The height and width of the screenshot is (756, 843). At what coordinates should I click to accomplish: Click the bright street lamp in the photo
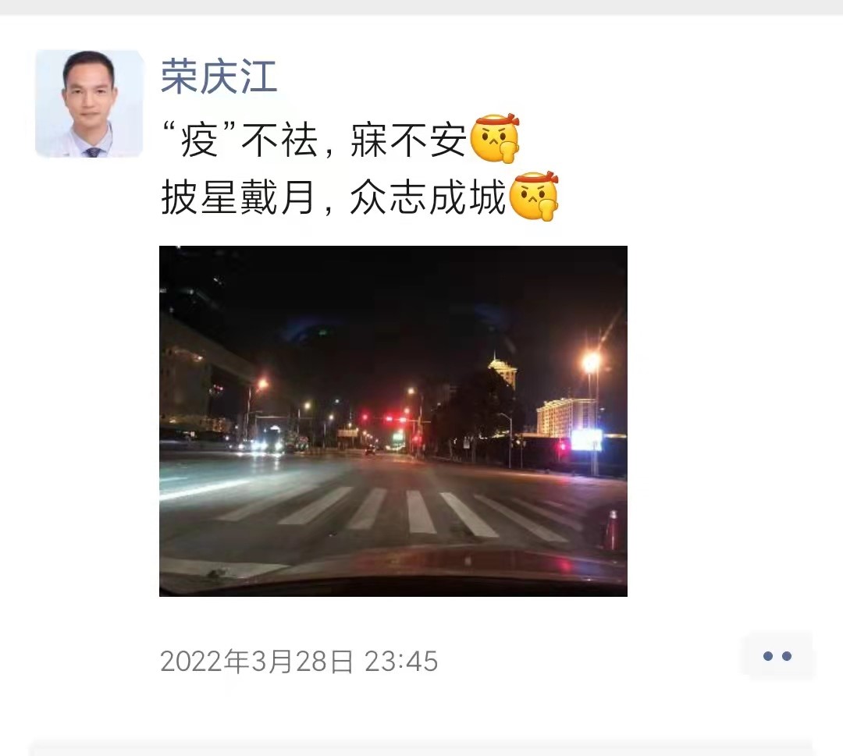[592, 363]
